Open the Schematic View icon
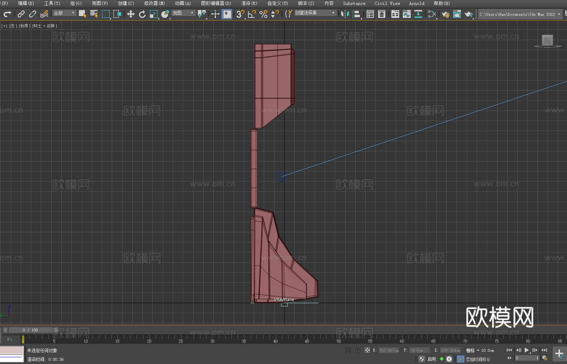 click(x=418, y=14)
